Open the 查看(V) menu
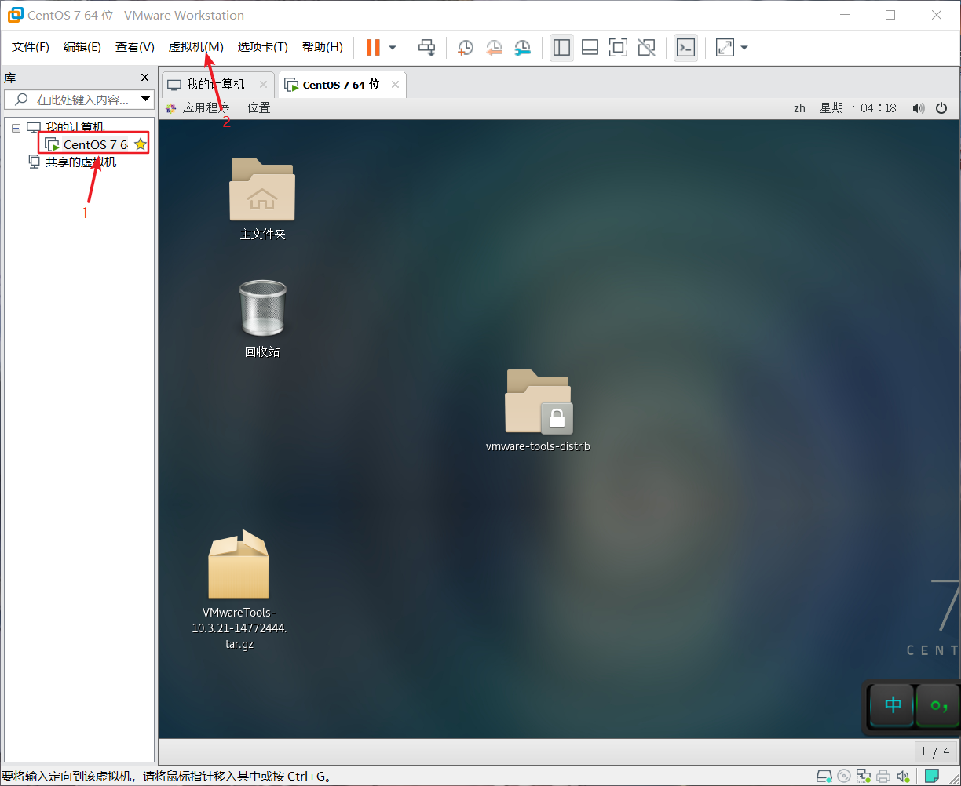961x786 pixels. [135, 47]
